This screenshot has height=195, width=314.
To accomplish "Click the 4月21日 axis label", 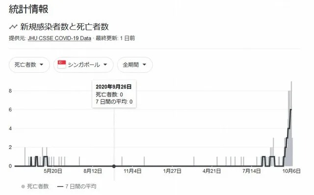I will [211, 171].
